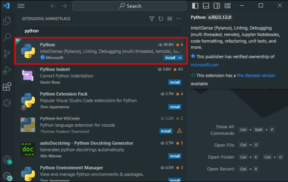Open the hexagon icon below Extensions in activity bar
The height and width of the screenshot is (182, 288).
(x=7, y=103)
